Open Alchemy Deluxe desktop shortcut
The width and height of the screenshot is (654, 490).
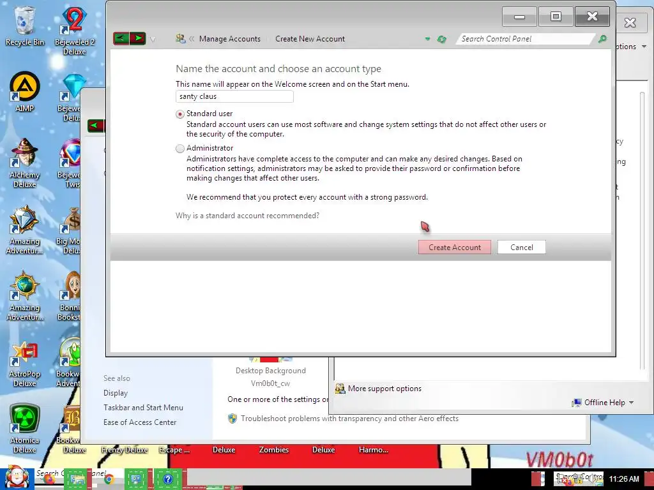[25, 163]
